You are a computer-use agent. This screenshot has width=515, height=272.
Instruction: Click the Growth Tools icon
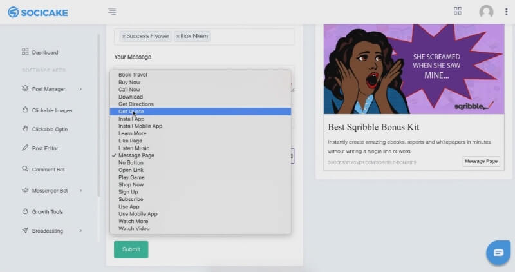[x=25, y=211]
